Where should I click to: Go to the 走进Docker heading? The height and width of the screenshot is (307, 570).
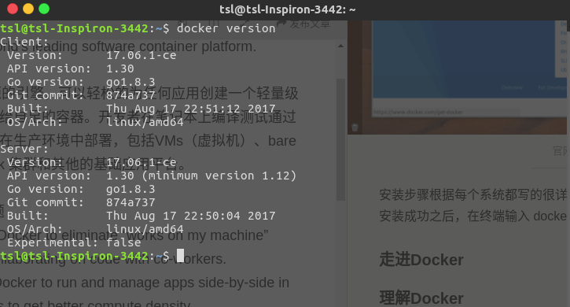[421, 260]
